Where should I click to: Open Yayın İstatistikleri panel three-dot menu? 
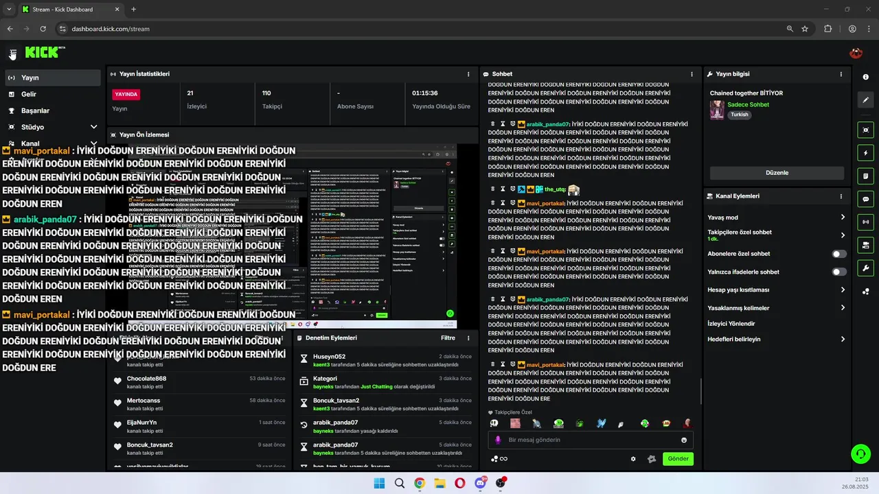tap(468, 74)
